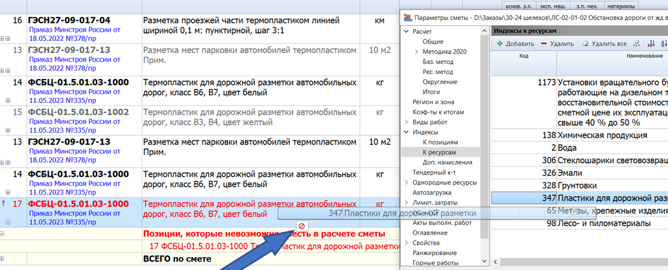Select Рес. метод in the tree
This screenshot has height=270, width=668.
point(438,72)
